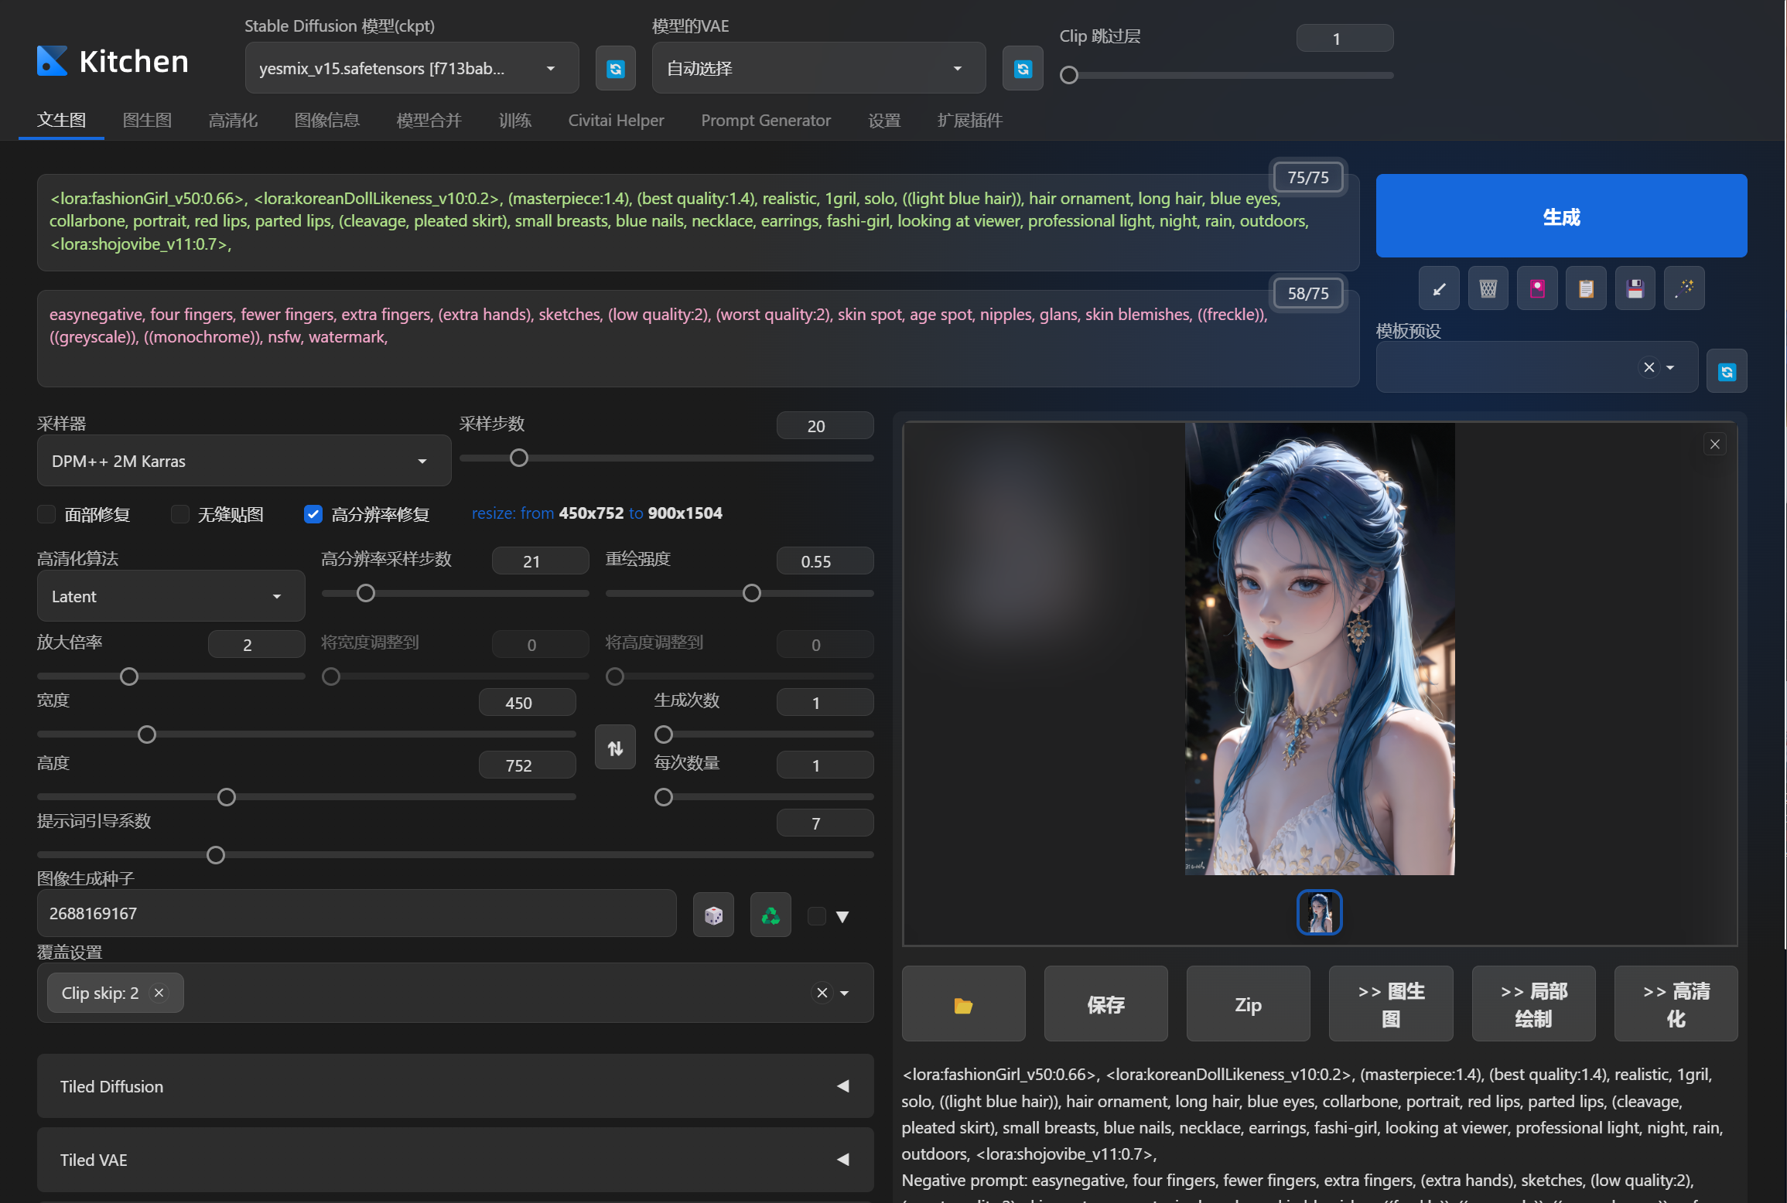Adjust the sampling steps slider

(667, 458)
